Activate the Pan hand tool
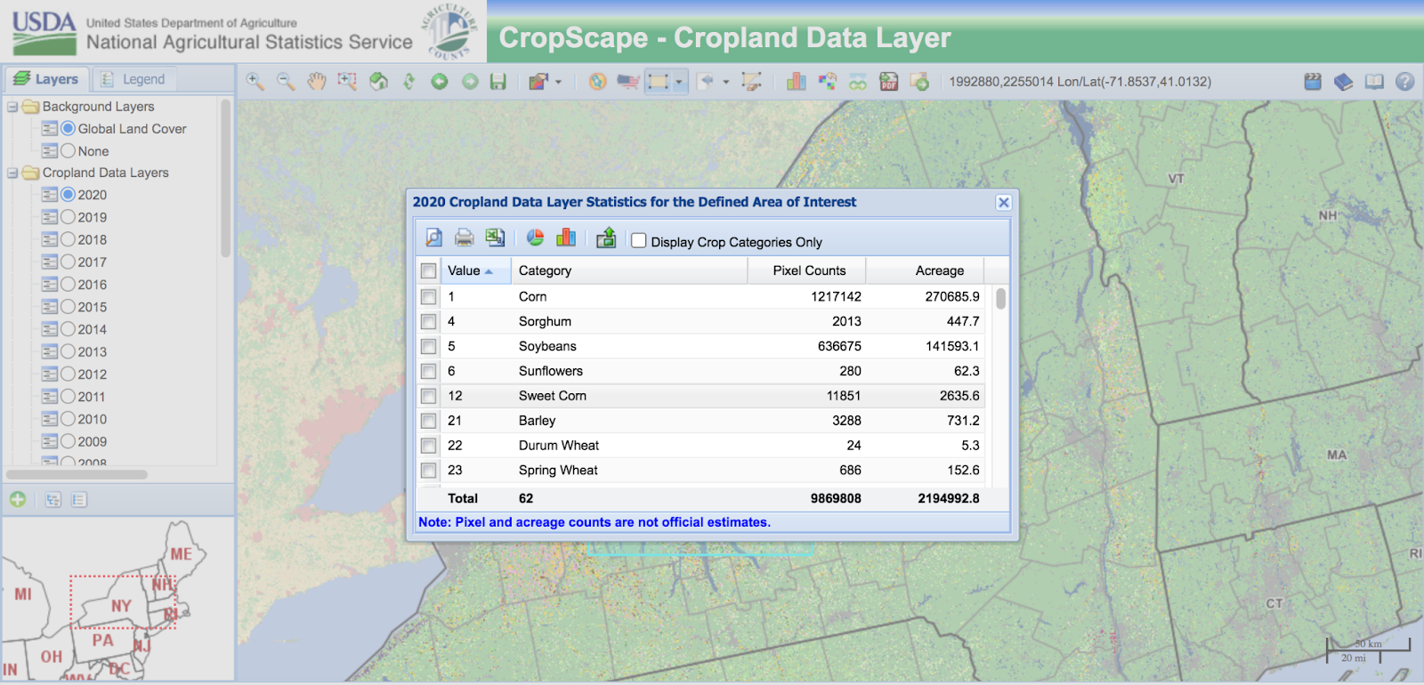Viewport: 1424px width, 685px height. (317, 82)
